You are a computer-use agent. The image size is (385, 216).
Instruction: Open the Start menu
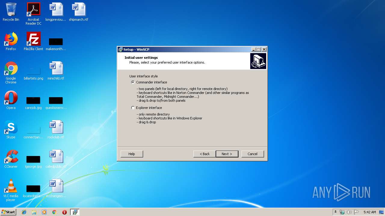click(x=8, y=212)
